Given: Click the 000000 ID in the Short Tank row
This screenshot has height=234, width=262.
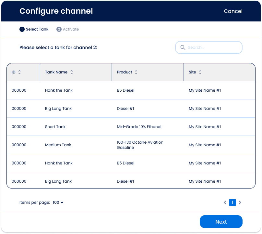Looking at the screenshot, I should 19,127.
